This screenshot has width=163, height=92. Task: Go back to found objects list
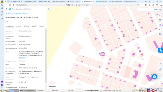pos(17,14)
